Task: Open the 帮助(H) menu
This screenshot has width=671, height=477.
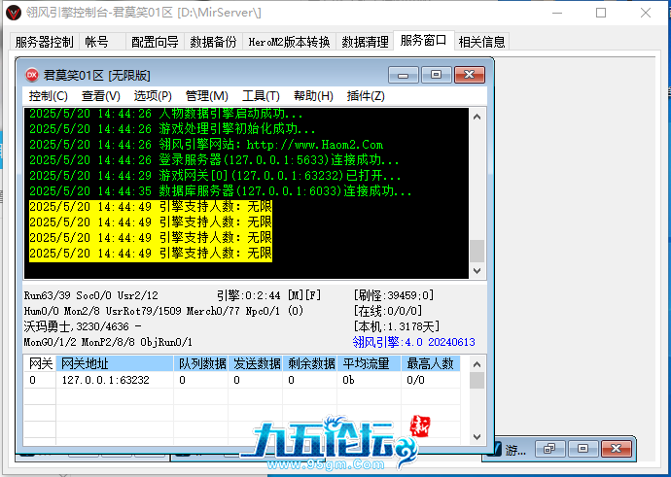Action: point(313,96)
